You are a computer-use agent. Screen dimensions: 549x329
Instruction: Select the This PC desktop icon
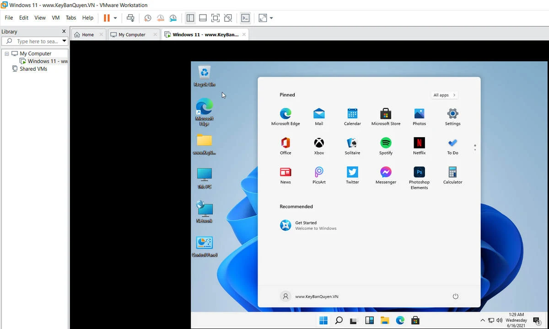pos(204,178)
